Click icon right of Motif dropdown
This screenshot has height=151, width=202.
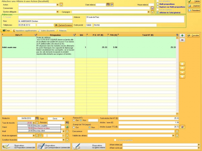coord(67,131)
